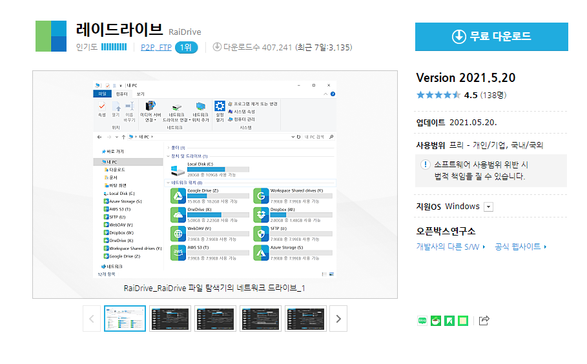
Task: Click the green memo note share icon
Action: [x=463, y=321]
